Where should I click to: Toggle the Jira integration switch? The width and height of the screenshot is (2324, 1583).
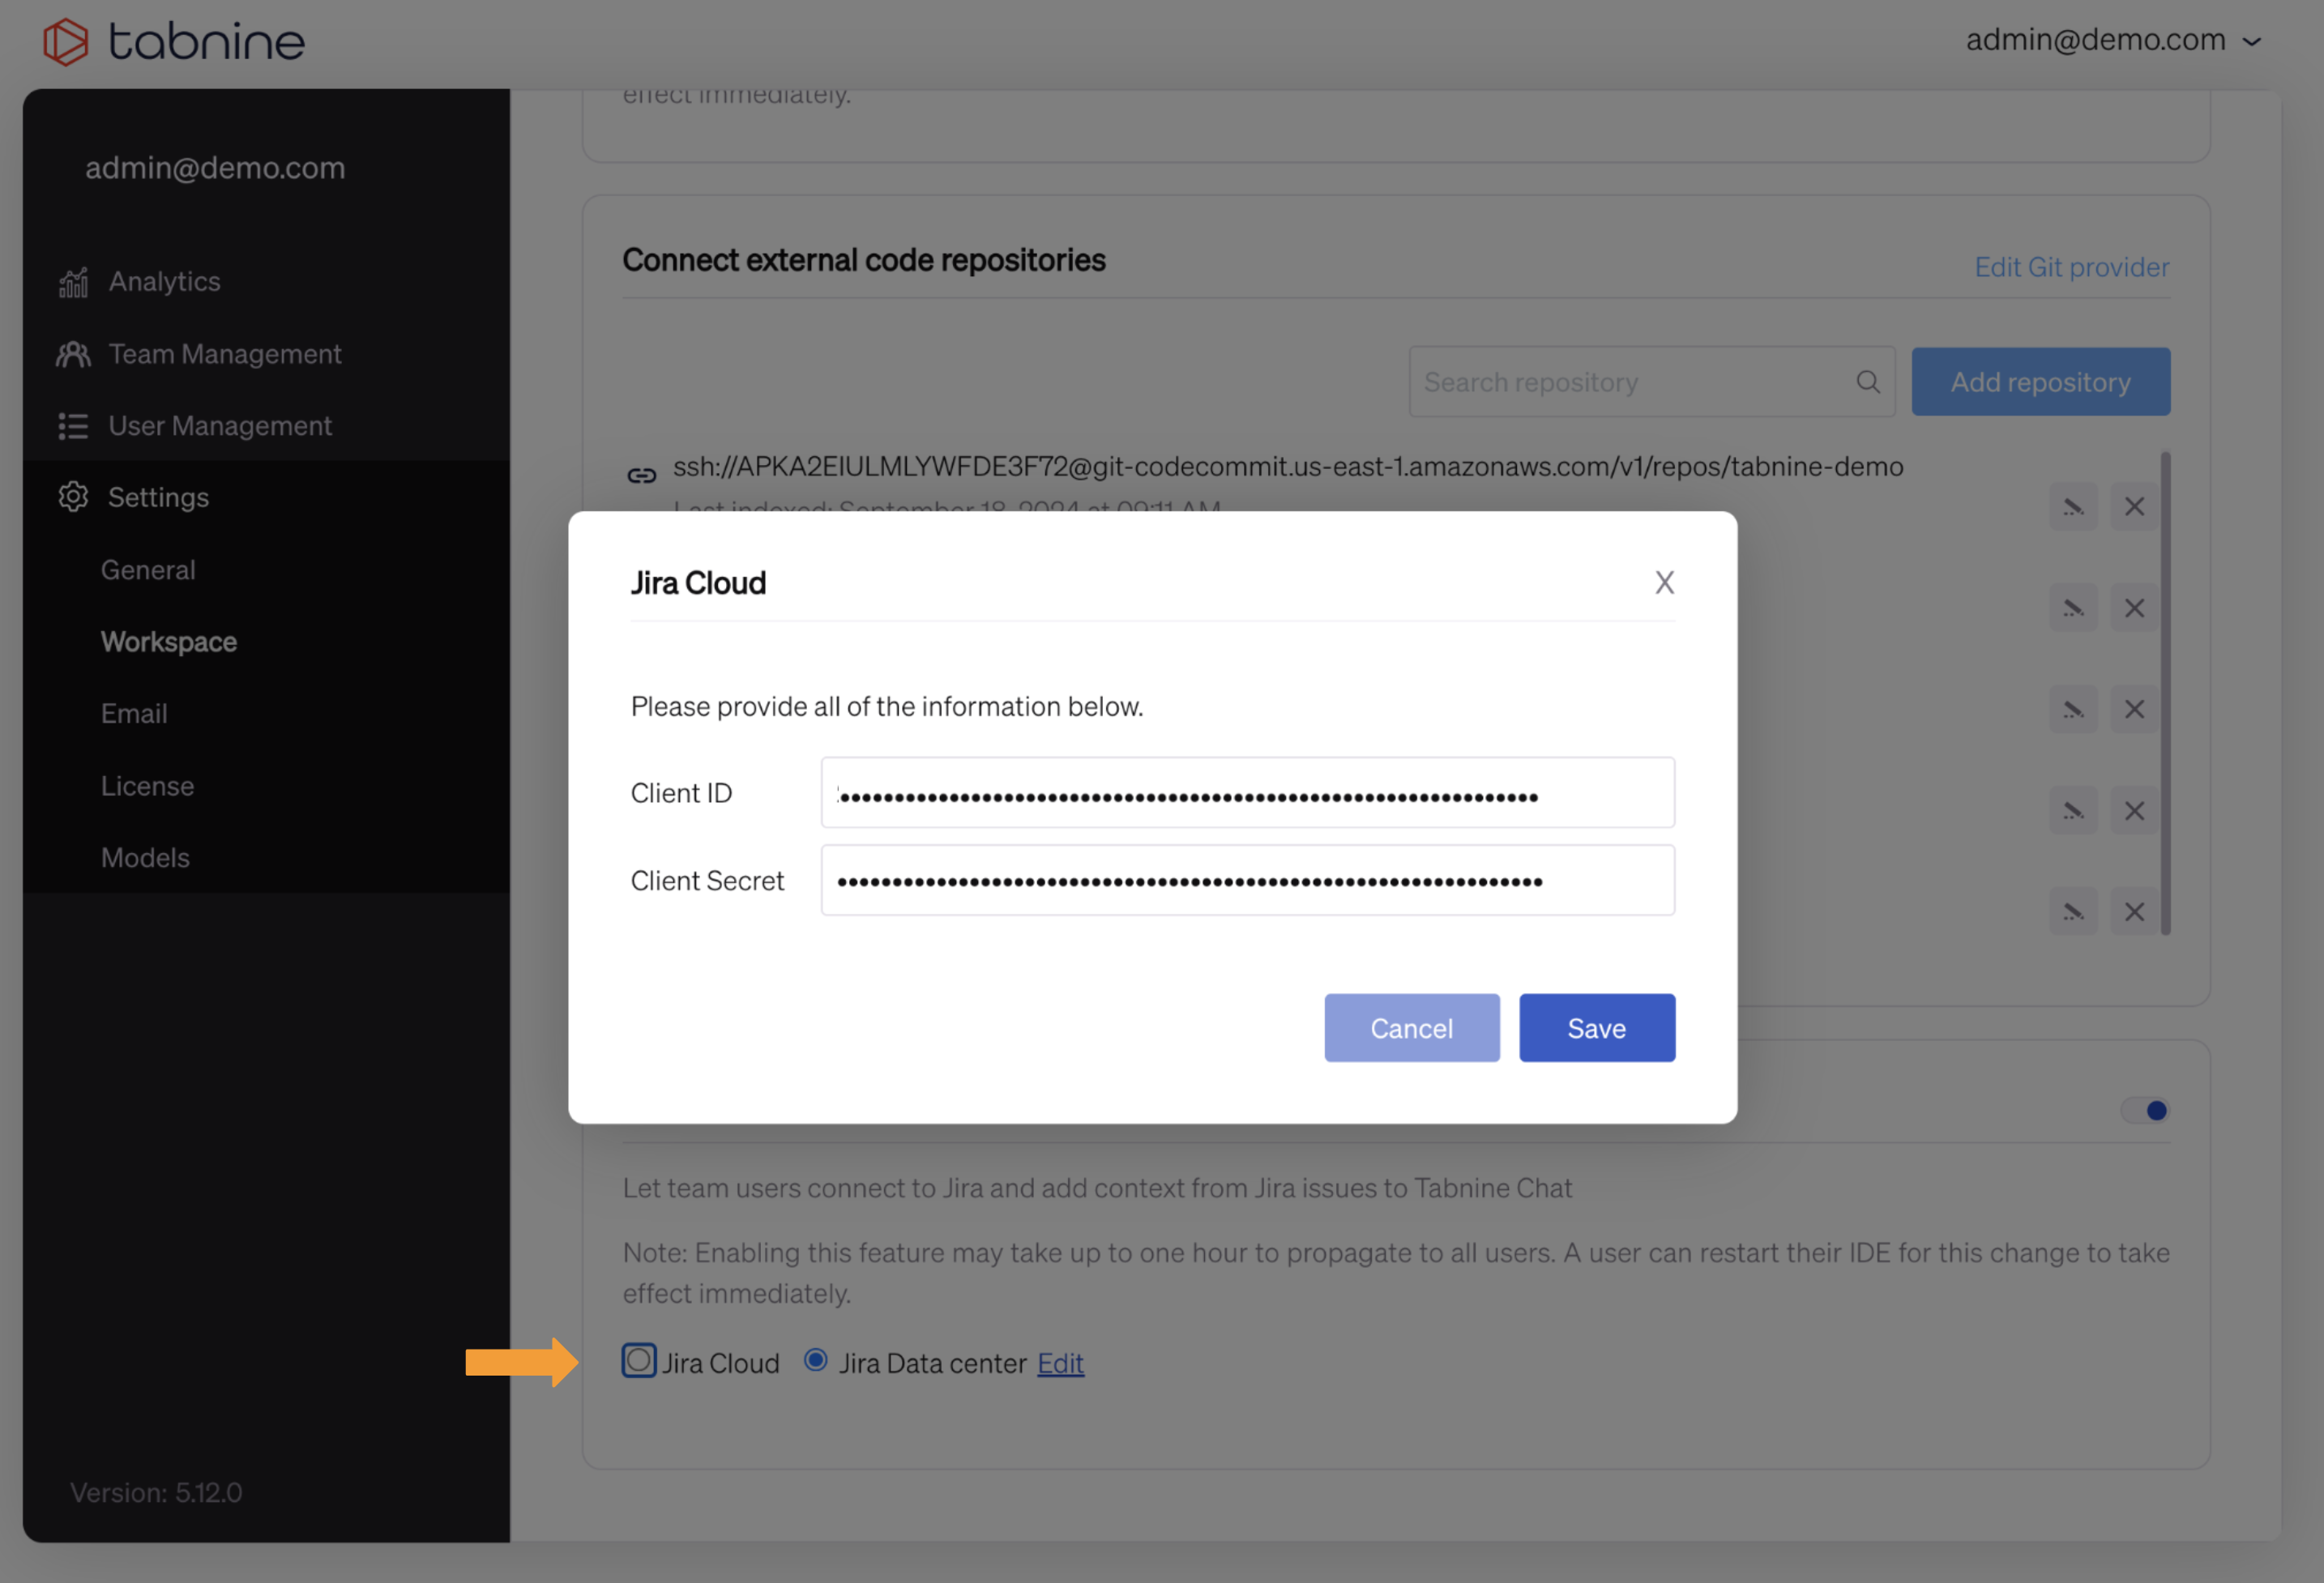tap(2146, 1110)
